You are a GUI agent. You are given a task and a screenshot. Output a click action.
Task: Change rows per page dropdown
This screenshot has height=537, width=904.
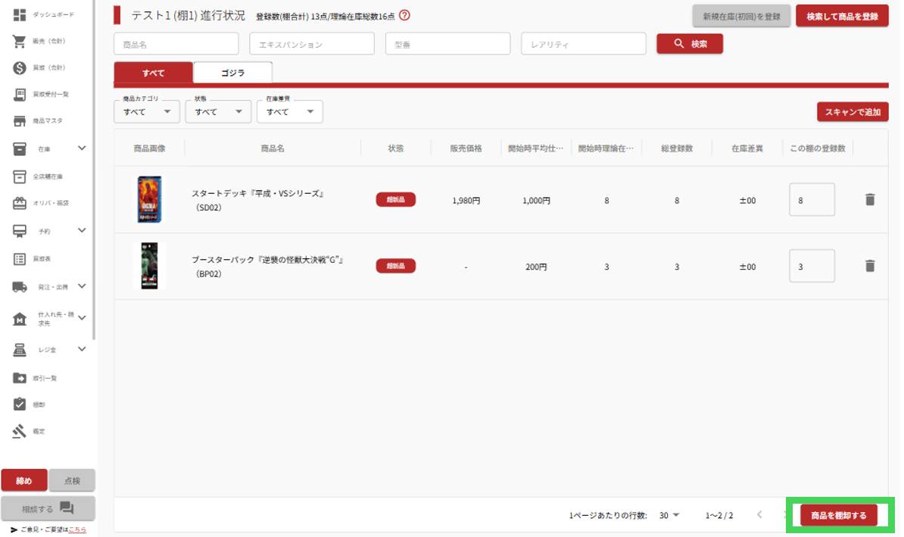point(669,515)
